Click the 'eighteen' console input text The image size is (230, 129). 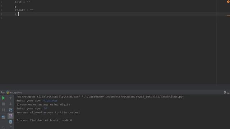[50, 100]
